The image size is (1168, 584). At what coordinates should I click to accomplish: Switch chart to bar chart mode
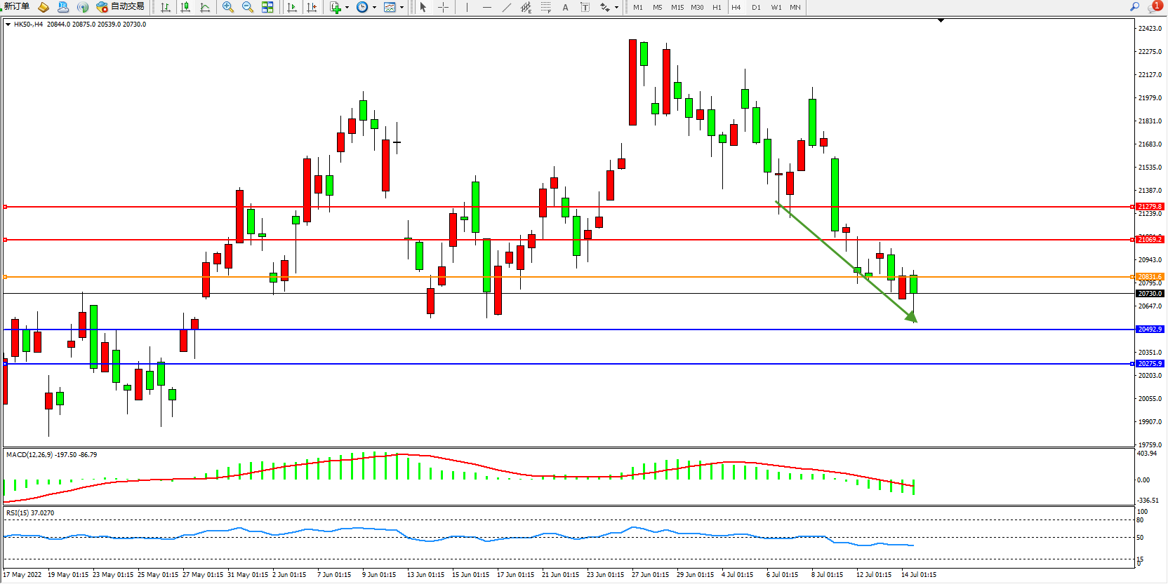pyautogui.click(x=166, y=7)
